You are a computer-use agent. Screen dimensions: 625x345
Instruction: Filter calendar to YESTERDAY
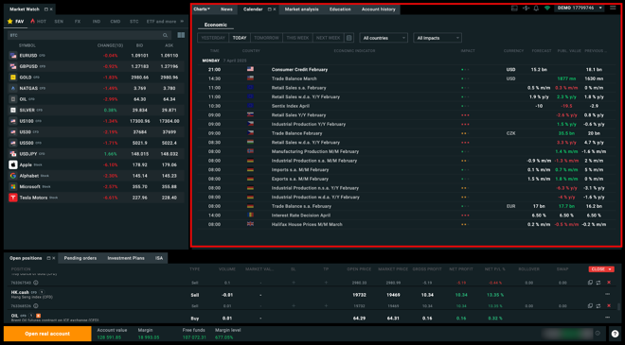(213, 38)
